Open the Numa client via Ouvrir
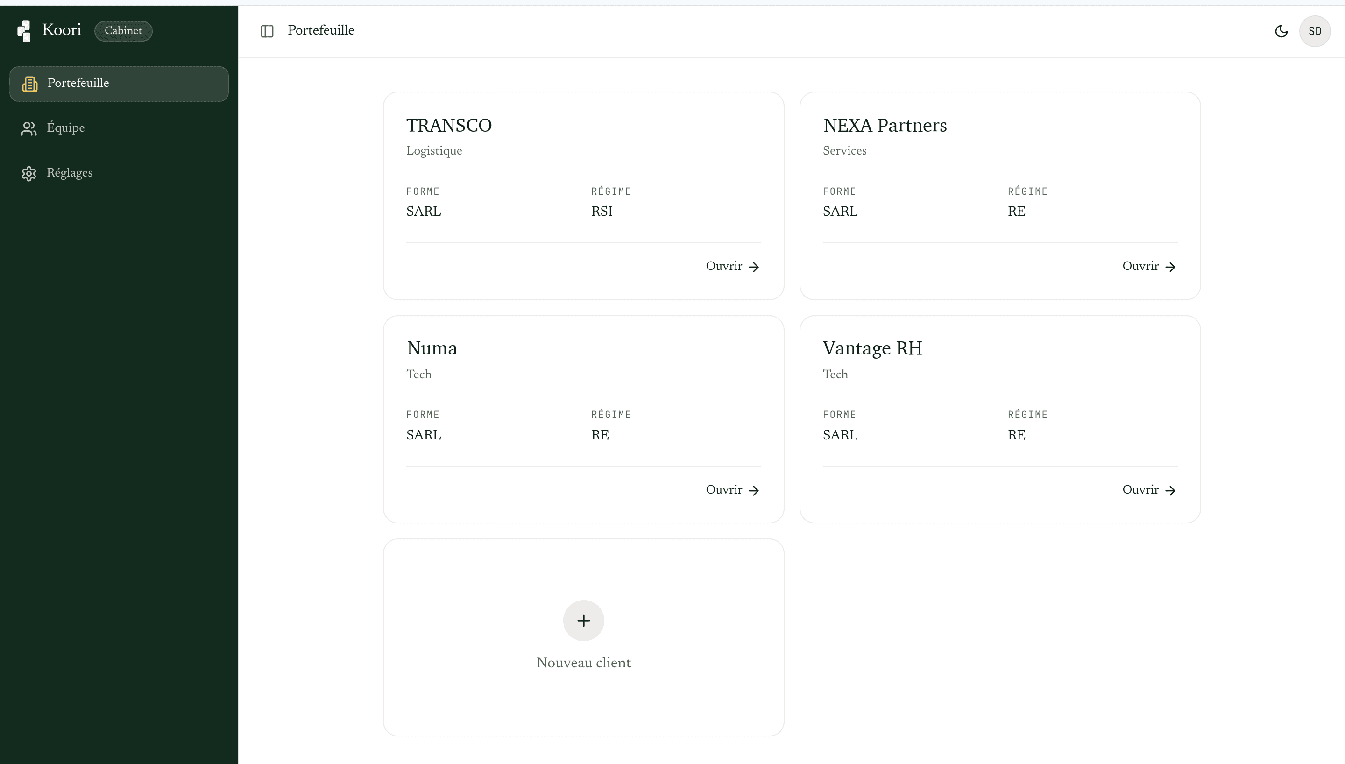Image resolution: width=1345 pixels, height=764 pixels. click(733, 490)
